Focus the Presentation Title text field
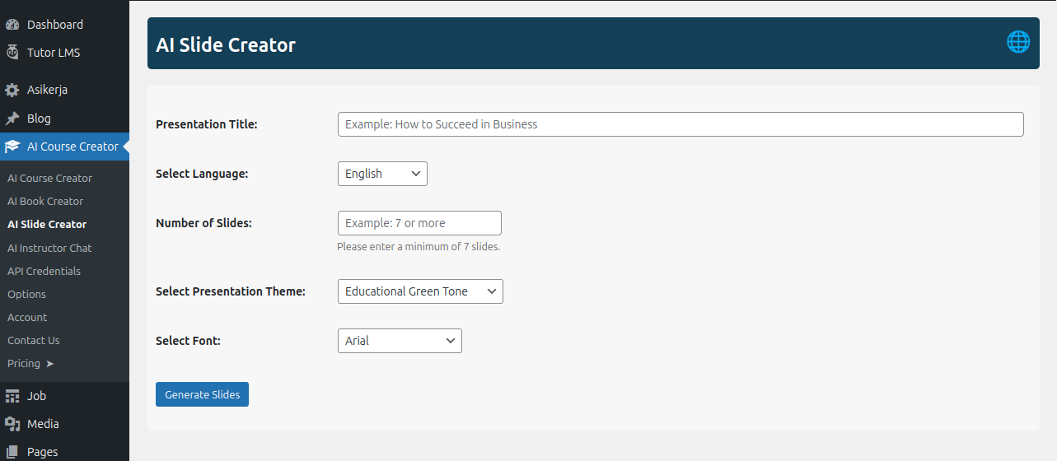Screen dimensions: 1057x461 pos(681,124)
